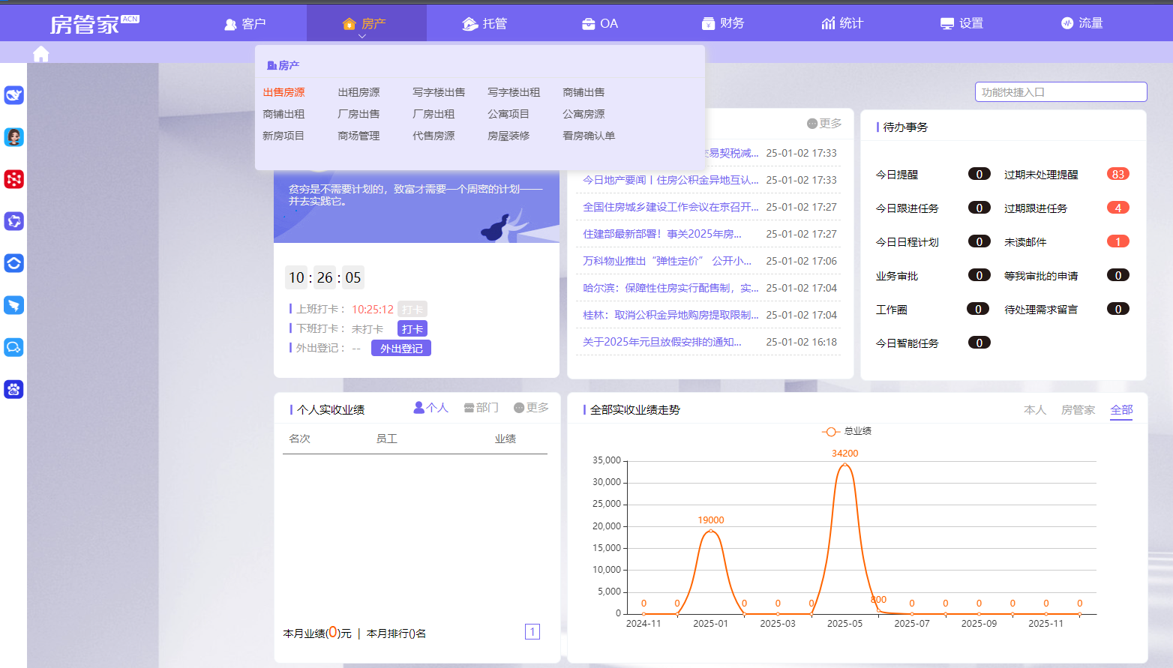Open the DeepSeek whale sidebar icon
The width and height of the screenshot is (1173, 668).
click(14, 95)
